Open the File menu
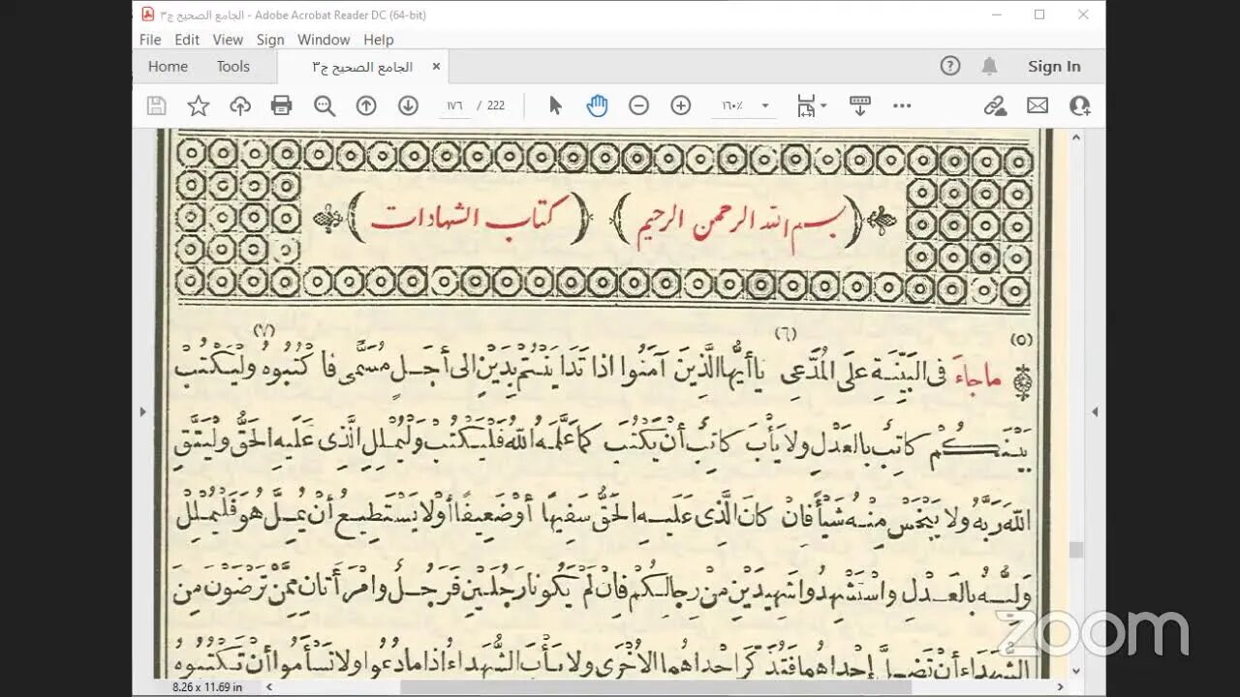1240x697 pixels. pos(150,40)
